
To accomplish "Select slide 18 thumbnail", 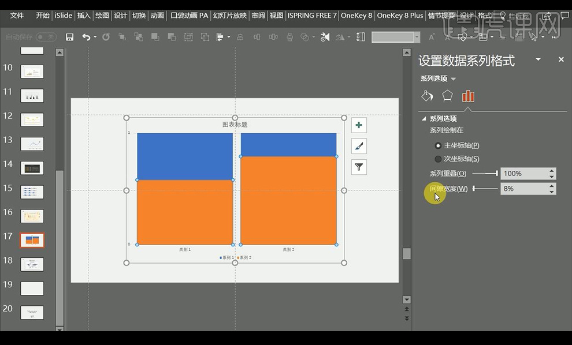I will tap(32, 264).
